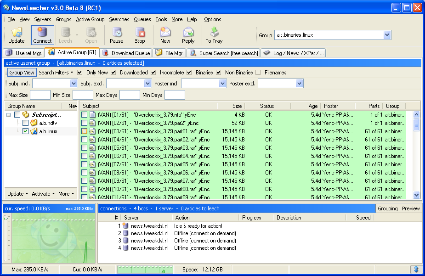Click the speed limit slider in graph panel
Screen dimensions: 425x276
[x=6, y=218]
